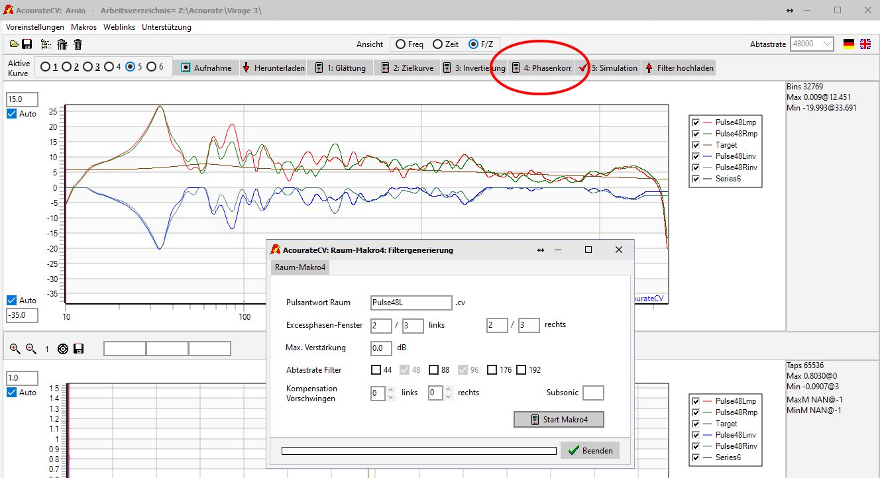Run macro 1: Glättung
880x478 pixels.
tap(341, 68)
